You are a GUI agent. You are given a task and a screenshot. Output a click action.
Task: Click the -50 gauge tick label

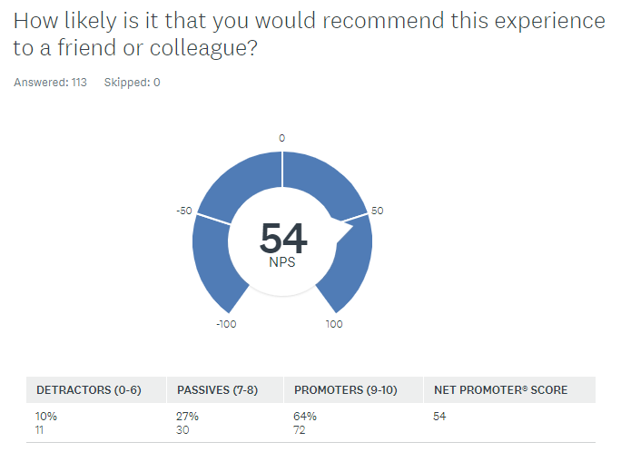tap(184, 211)
